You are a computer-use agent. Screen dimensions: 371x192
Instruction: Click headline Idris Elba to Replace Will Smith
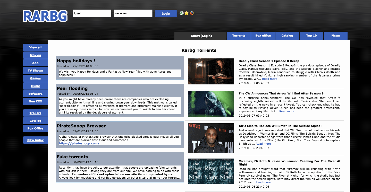click(280, 126)
